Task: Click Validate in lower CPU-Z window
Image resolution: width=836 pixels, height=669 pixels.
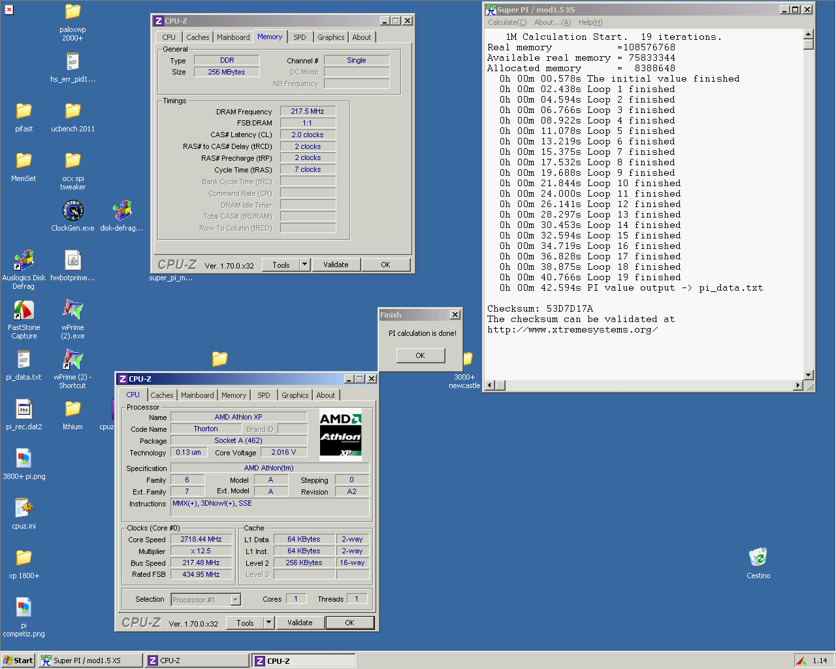Action: click(300, 623)
